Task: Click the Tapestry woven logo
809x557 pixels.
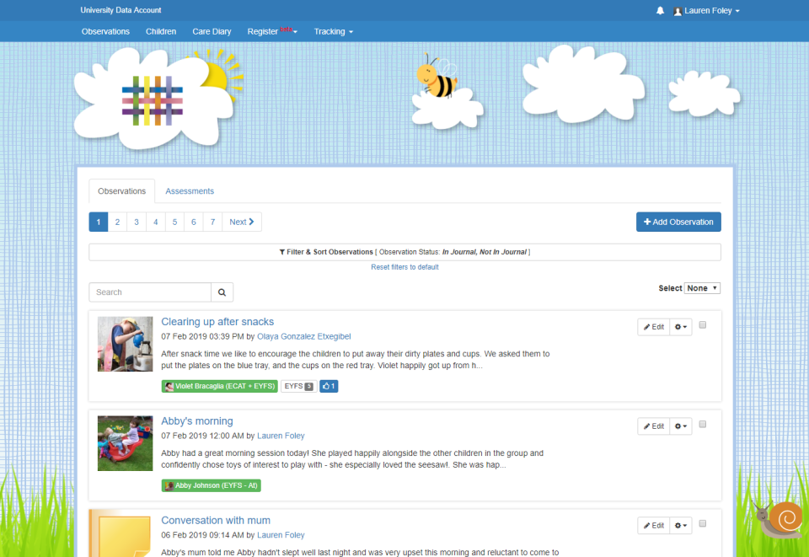Action: point(153,100)
